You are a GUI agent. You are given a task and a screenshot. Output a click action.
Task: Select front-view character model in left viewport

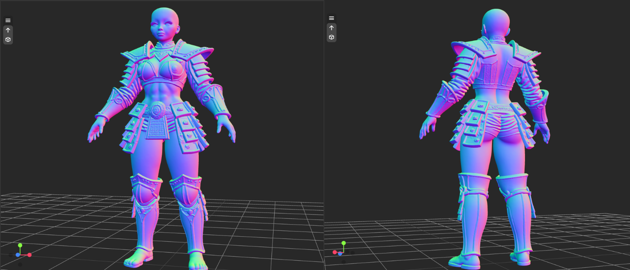click(161, 138)
